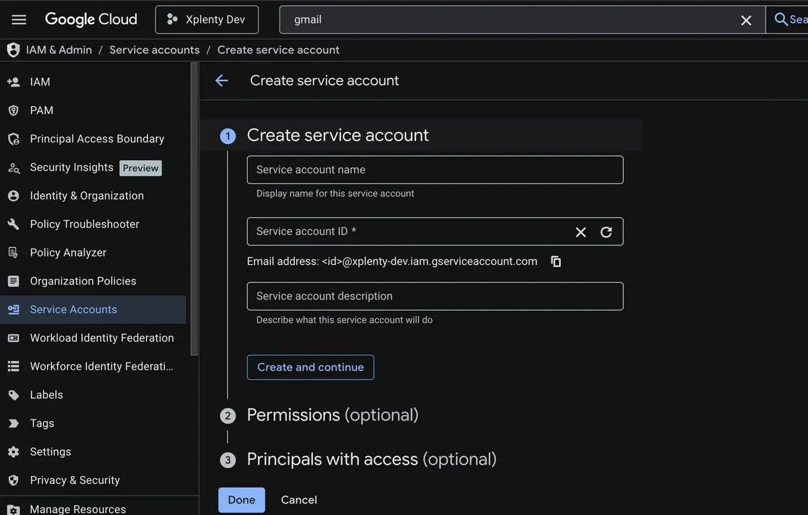Click the search magnifier icon

(x=782, y=19)
